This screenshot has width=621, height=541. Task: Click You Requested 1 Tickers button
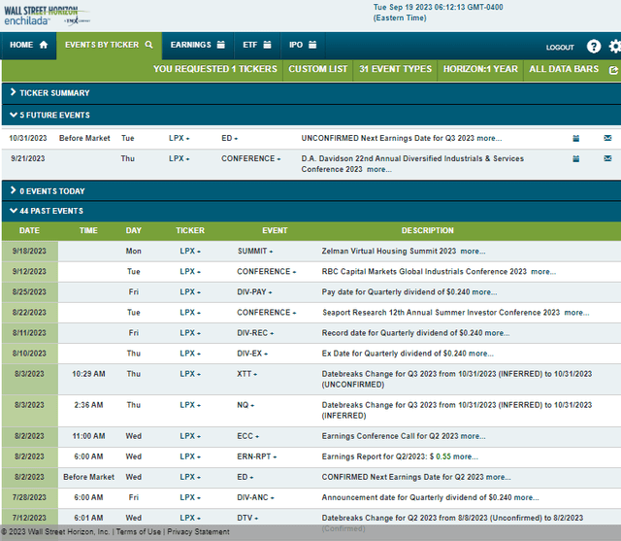[x=215, y=69]
